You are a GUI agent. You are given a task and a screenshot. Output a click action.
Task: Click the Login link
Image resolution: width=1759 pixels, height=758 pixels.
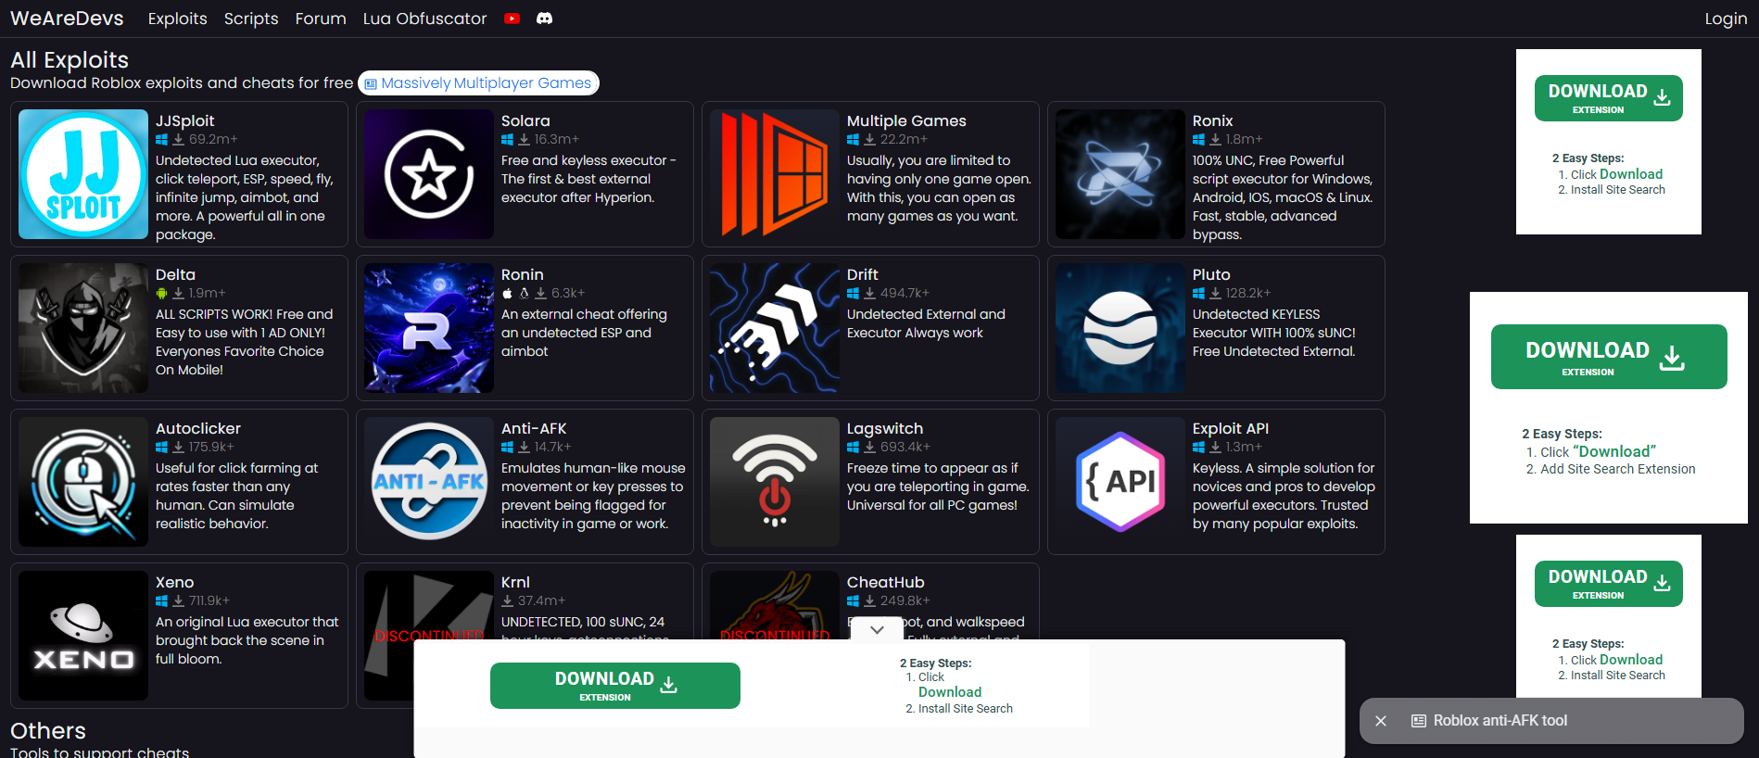(1726, 19)
